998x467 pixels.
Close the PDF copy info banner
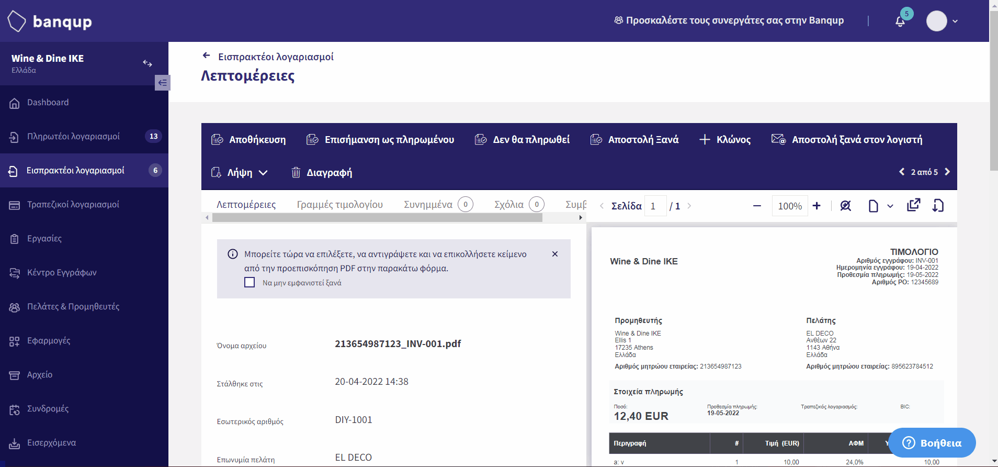[x=555, y=254]
